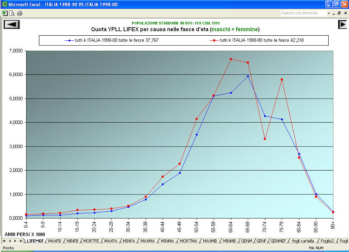Select the 'fogli cartella' sheet tab
The width and height of the screenshot is (349, 252).
point(303,241)
